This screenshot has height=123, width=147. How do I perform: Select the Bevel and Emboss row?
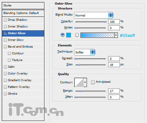point(23,47)
